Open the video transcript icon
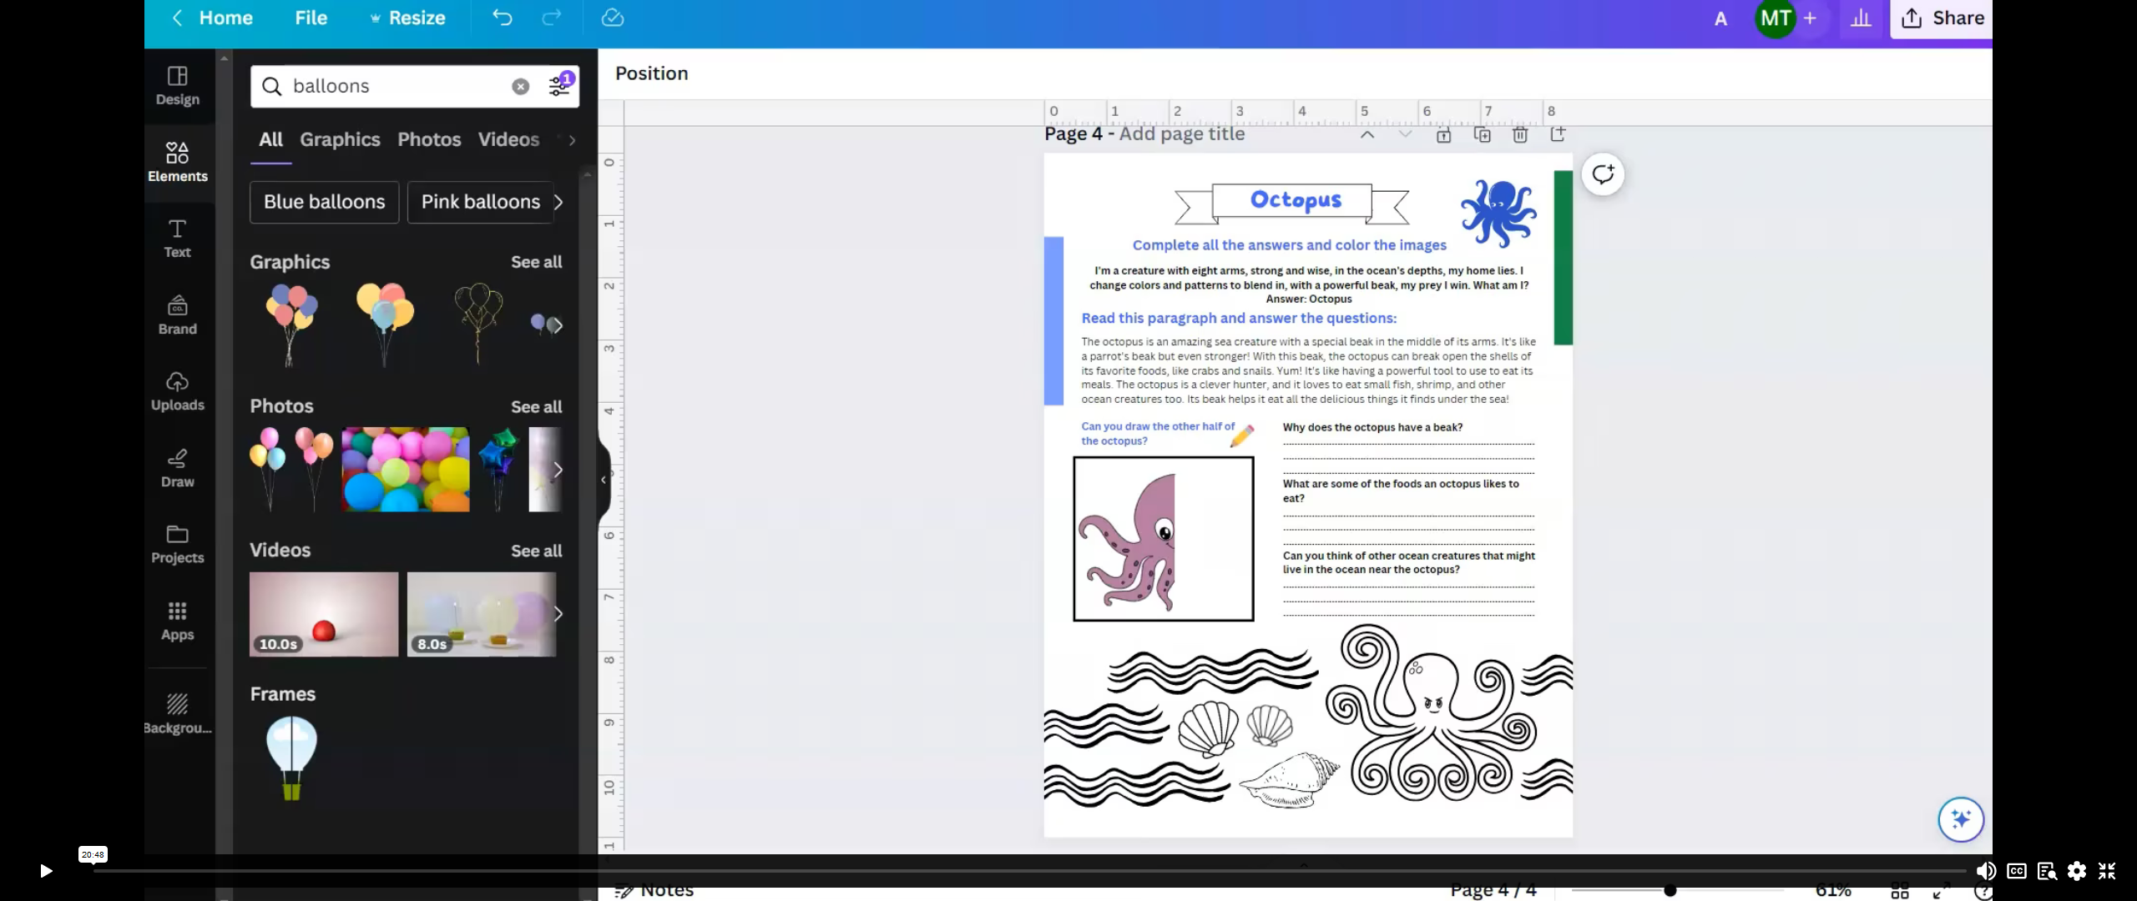The width and height of the screenshot is (2137, 901). (2047, 871)
